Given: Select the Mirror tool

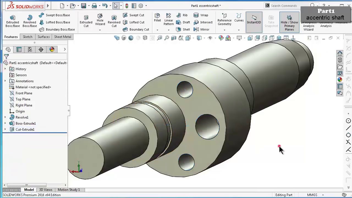Looking at the screenshot, I should point(201,29).
